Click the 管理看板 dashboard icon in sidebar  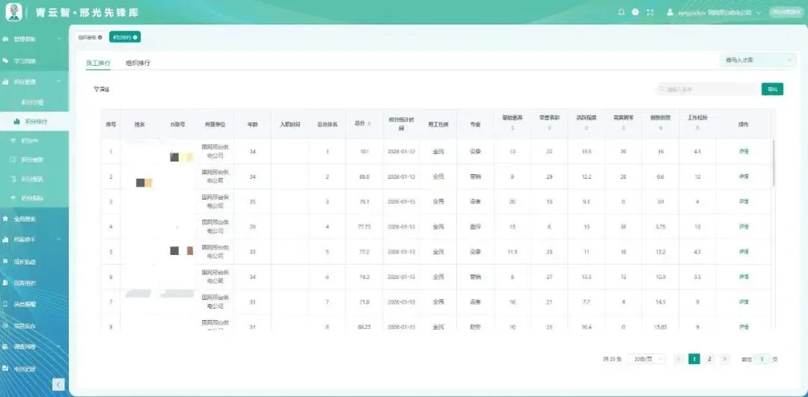5,39
